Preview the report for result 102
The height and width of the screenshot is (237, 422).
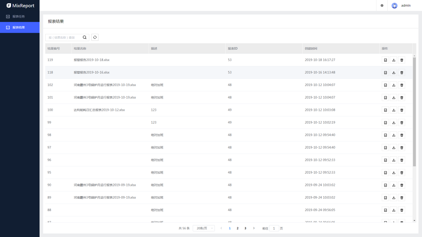[x=385, y=85]
